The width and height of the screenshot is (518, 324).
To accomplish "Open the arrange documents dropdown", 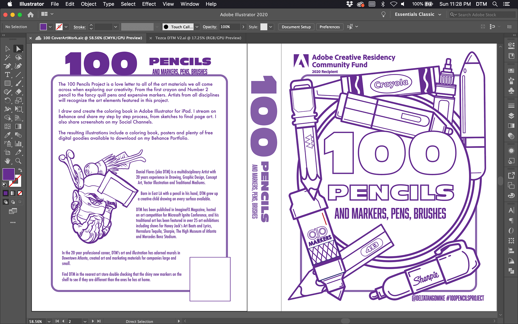I will [47, 14].
